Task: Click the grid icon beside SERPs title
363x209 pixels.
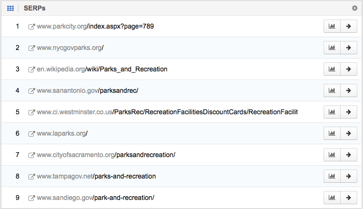Action: (x=10, y=8)
